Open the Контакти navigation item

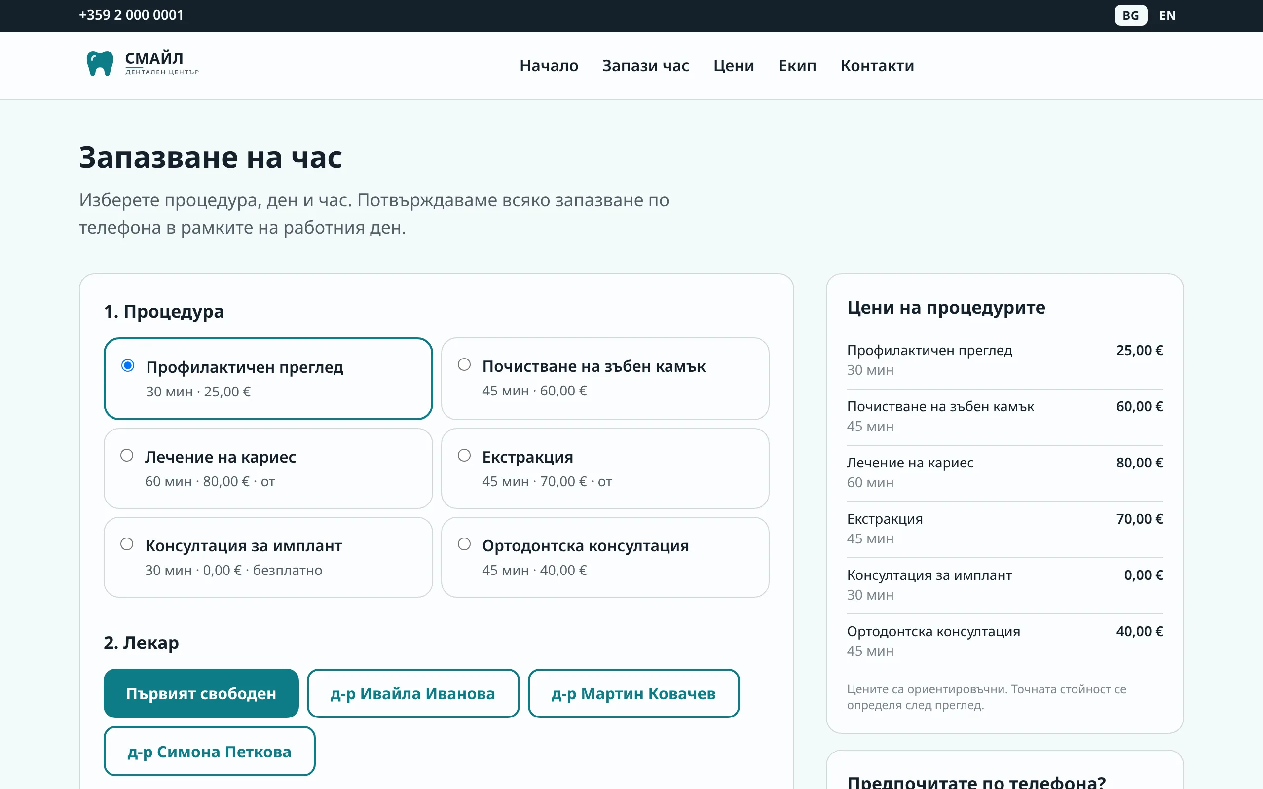pyautogui.click(x=877, y=65)
